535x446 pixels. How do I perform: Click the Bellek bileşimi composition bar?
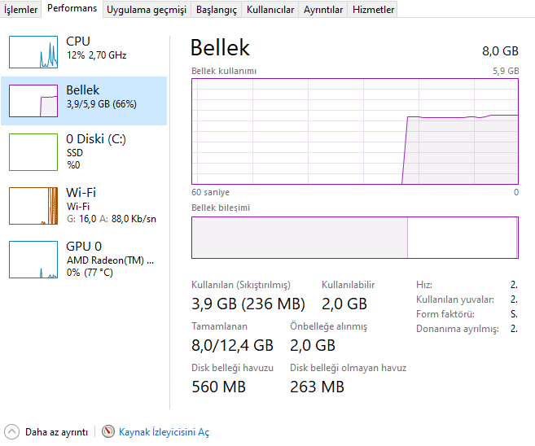tap(355, 238)
